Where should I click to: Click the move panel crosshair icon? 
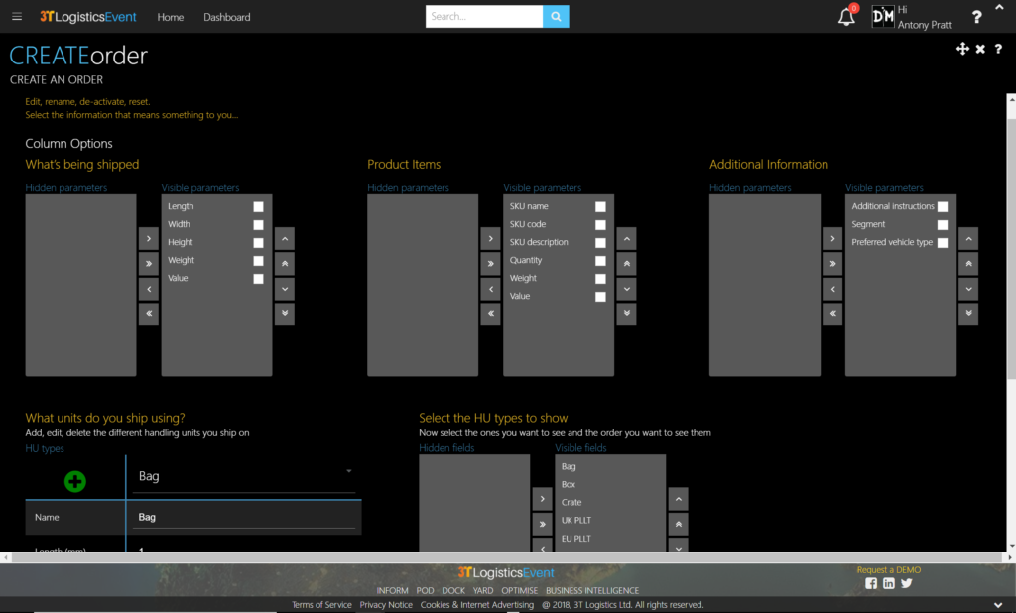point(962,49)
